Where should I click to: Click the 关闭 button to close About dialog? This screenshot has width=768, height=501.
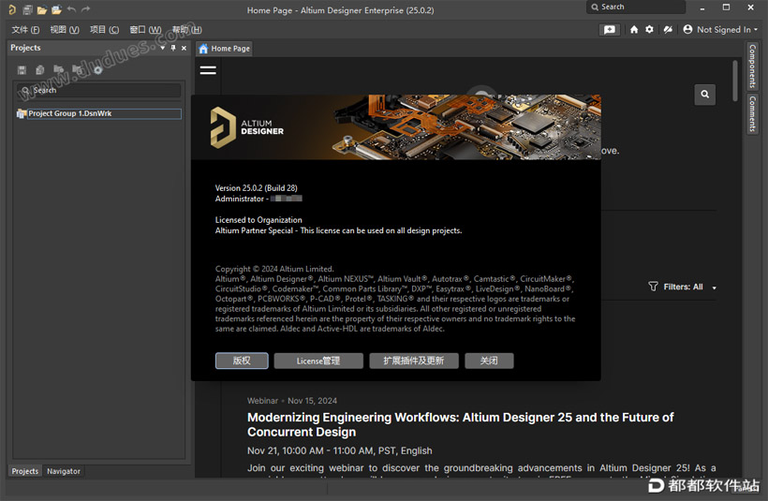coord(489,361)
